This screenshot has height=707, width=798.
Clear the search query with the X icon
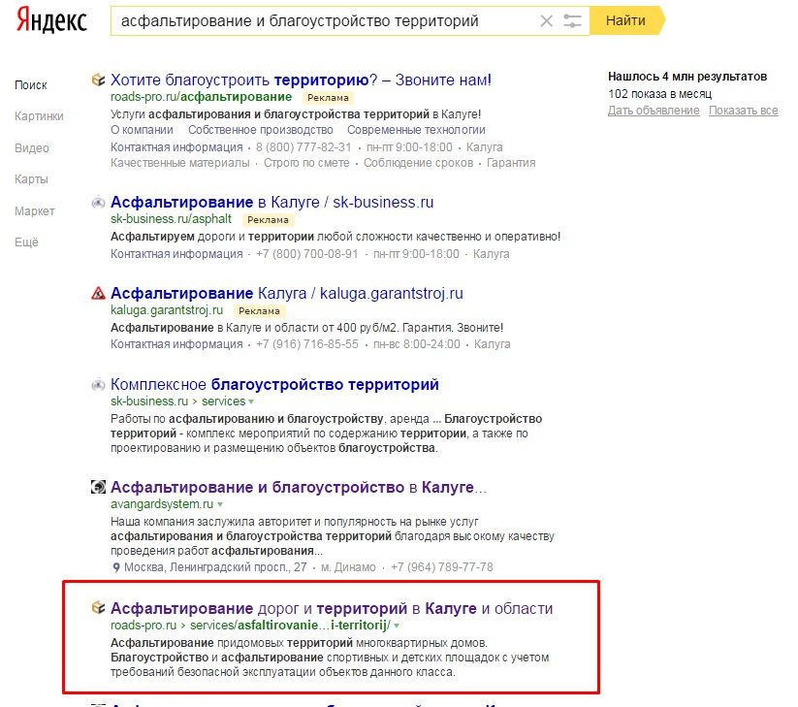(546, 21)
